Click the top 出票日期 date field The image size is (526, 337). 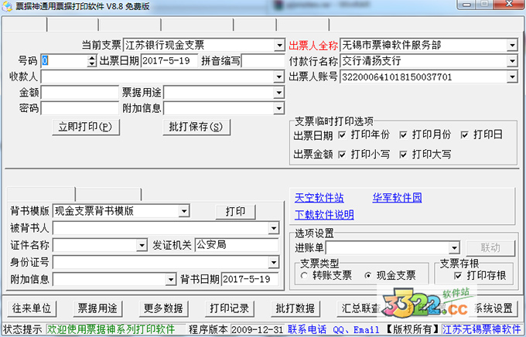[x=169, y=61]
